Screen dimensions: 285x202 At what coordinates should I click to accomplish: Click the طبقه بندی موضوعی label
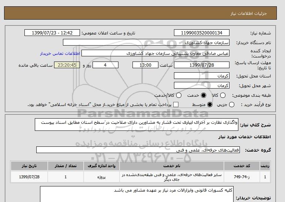pyautogui.click(x=251, y=95)
